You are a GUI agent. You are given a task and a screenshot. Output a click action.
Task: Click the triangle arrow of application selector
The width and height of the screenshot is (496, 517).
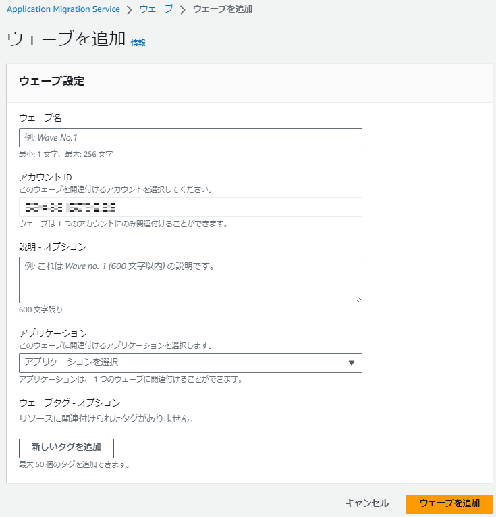pyautogui.click(x=352, y=363)
